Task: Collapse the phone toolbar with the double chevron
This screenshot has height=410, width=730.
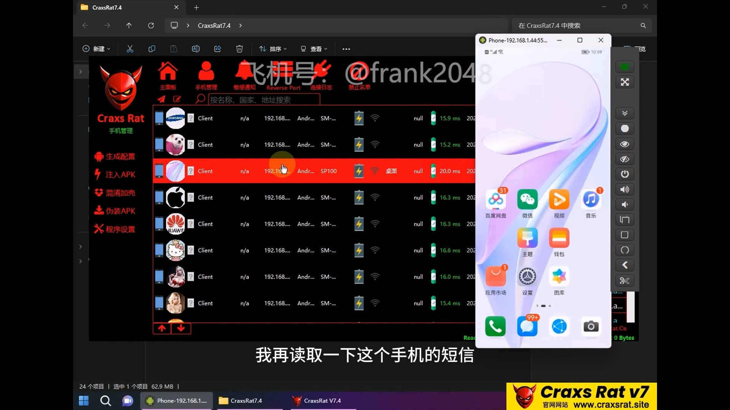Action: (x=625, y=113)
